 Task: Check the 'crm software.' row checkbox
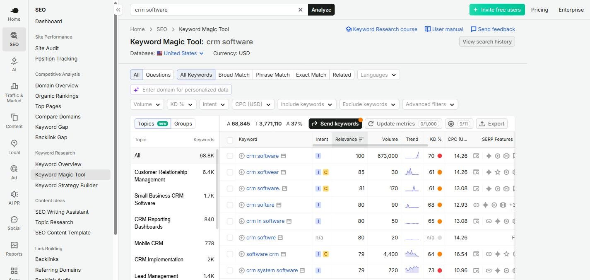point(230,188)
